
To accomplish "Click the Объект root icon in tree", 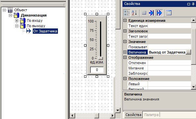I will pyautogui.click(x=10, y=10).
